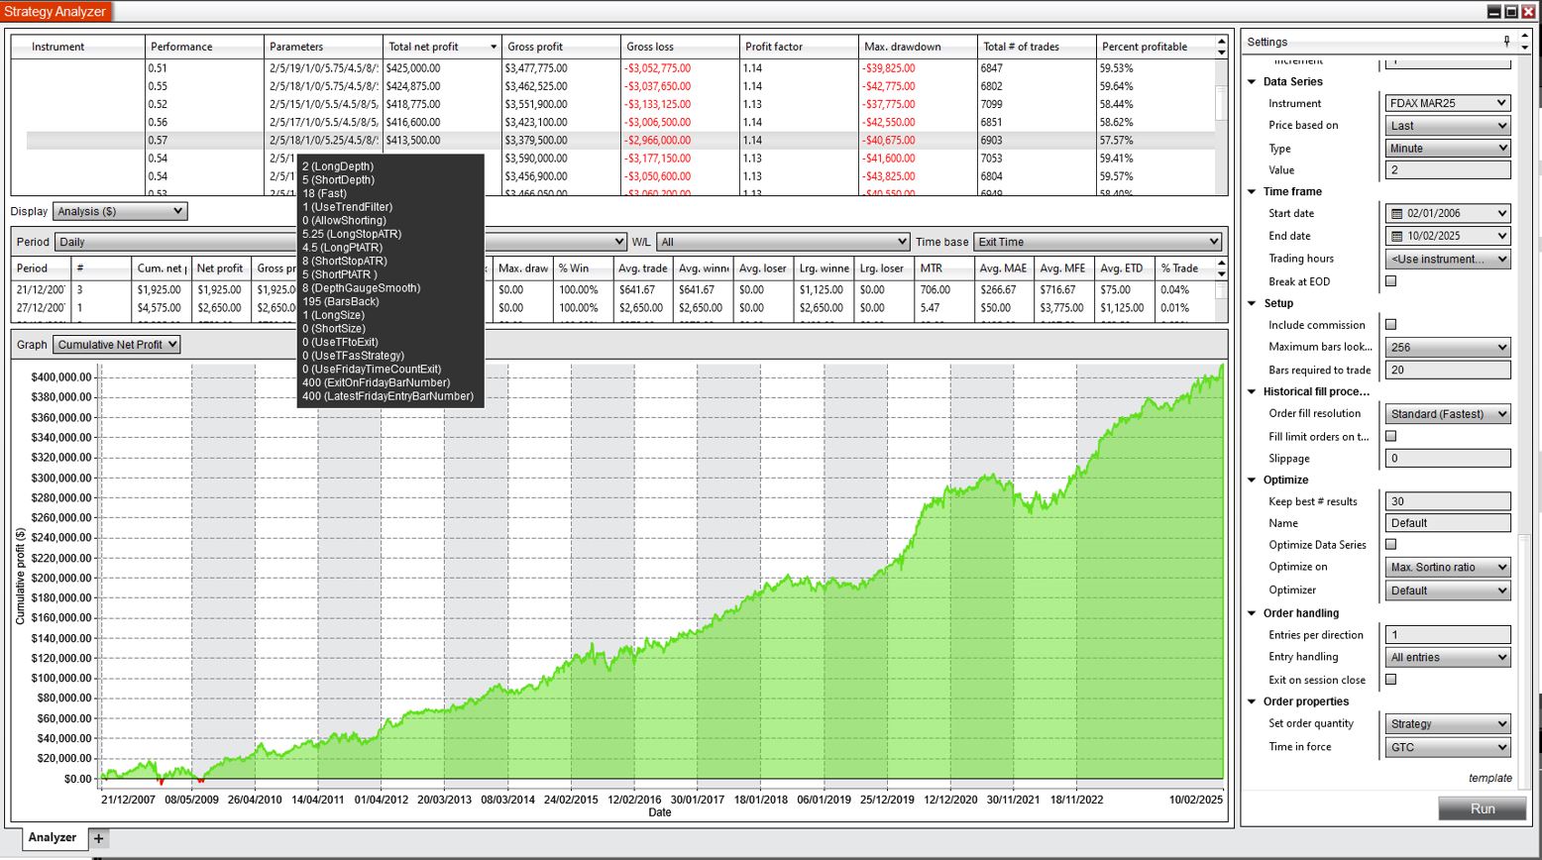Open the Display Analysis ($) dropdown

tap(119, 211)
